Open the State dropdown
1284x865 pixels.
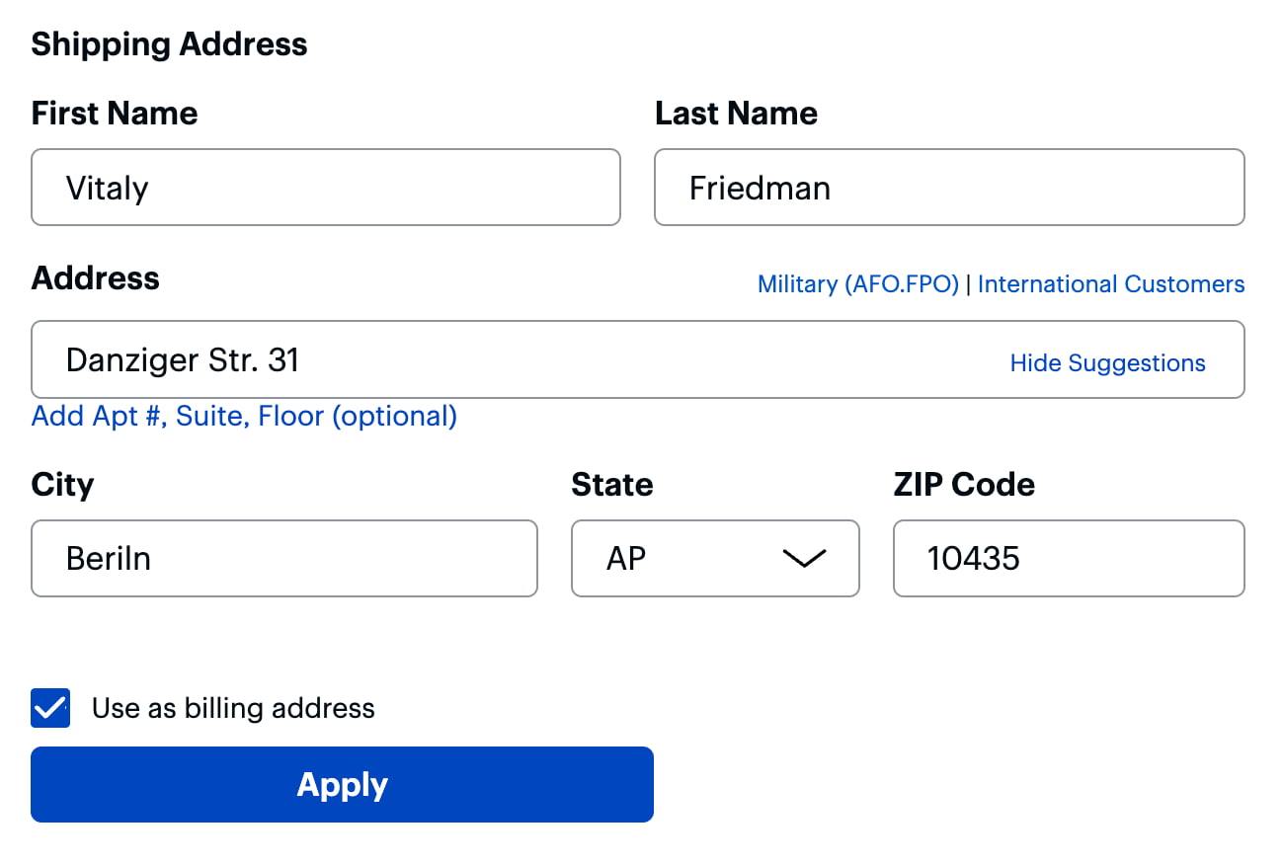pyautogui.click(x=715, y=559)
